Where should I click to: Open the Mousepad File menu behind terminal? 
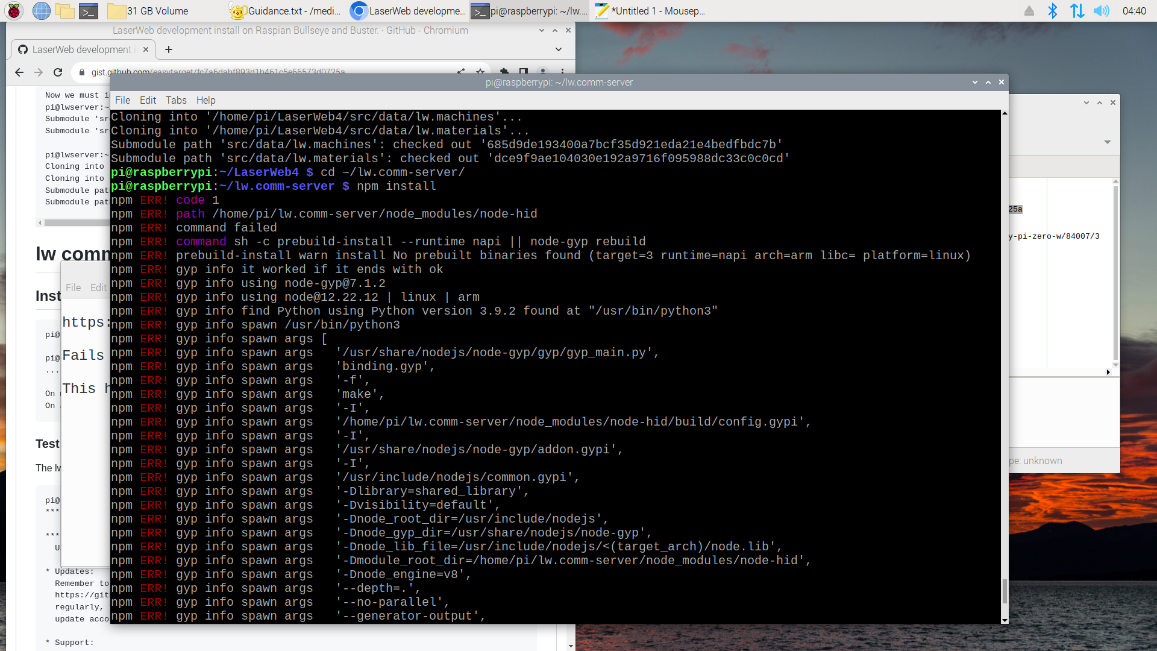point(74,288)
